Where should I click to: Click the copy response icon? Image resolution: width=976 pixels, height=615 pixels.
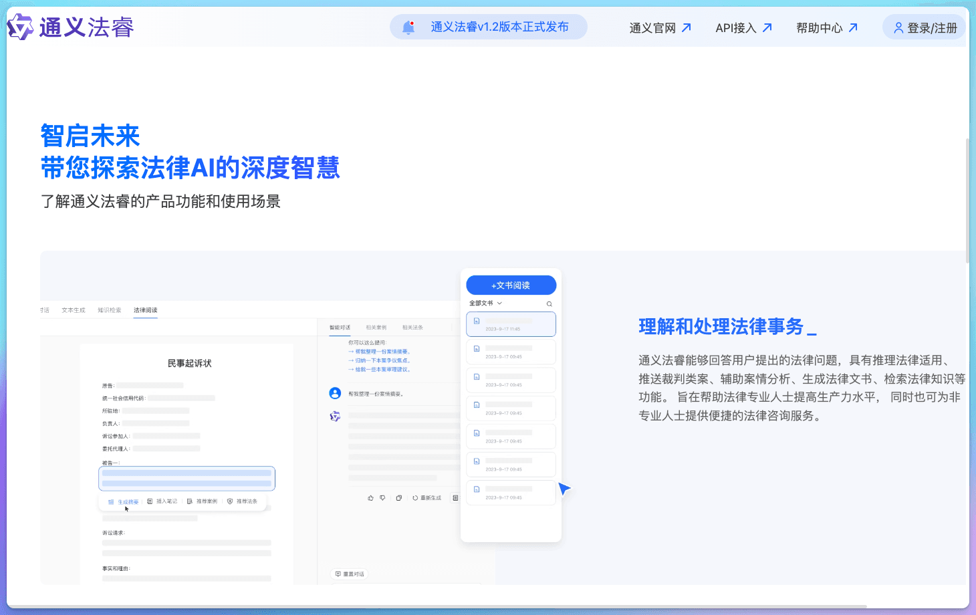[399, 498]
